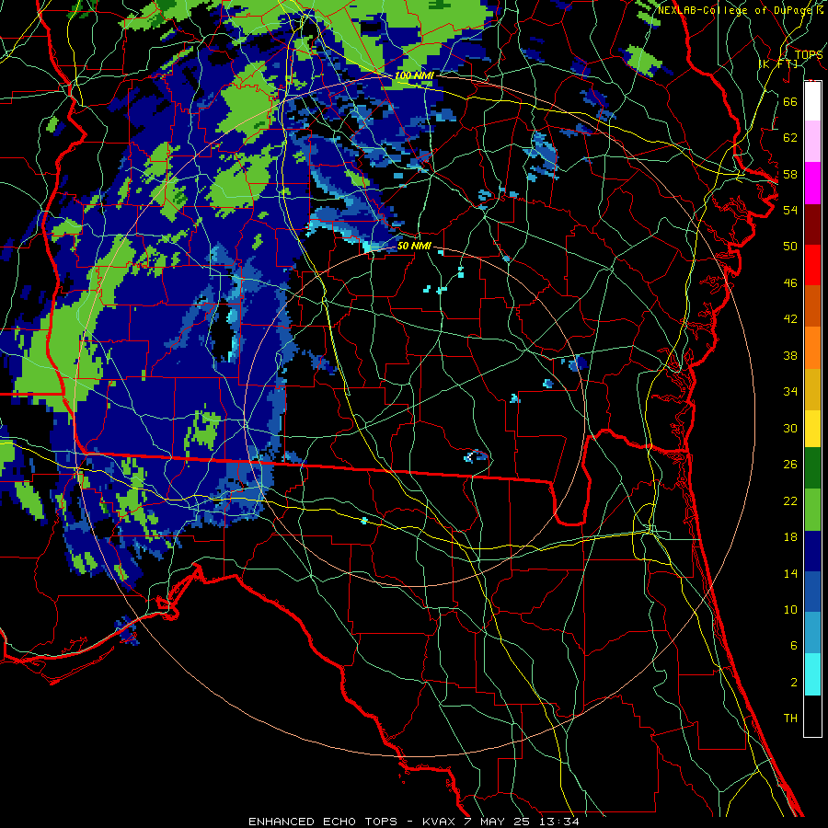Click the legend value "58"
828x828 pixels.
tap(790, 174)
